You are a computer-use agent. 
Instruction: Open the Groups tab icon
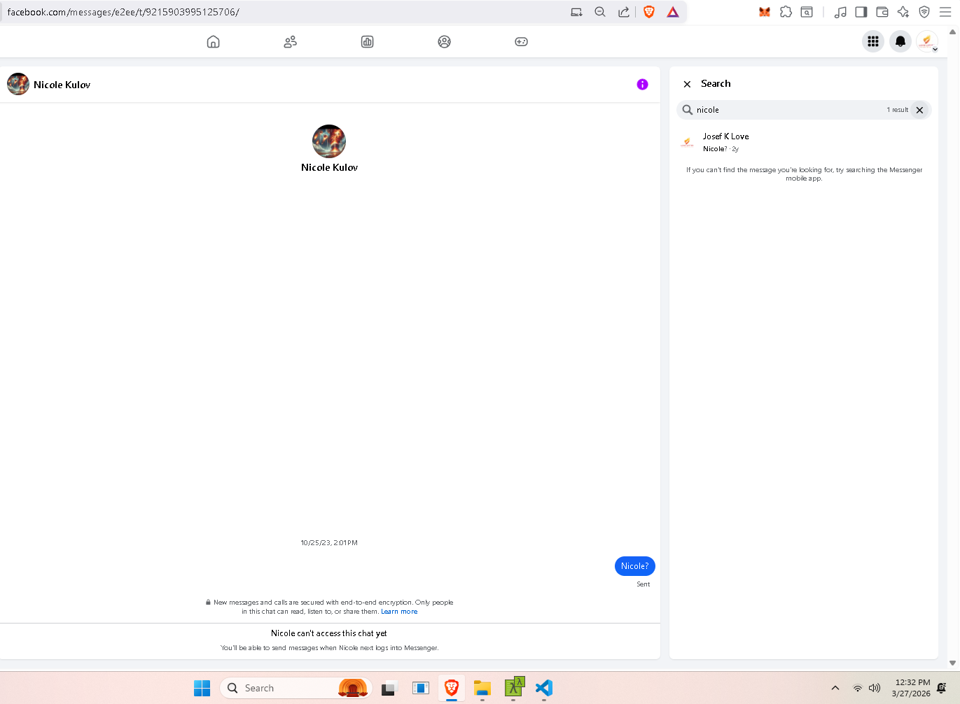(x=445, y=42)
